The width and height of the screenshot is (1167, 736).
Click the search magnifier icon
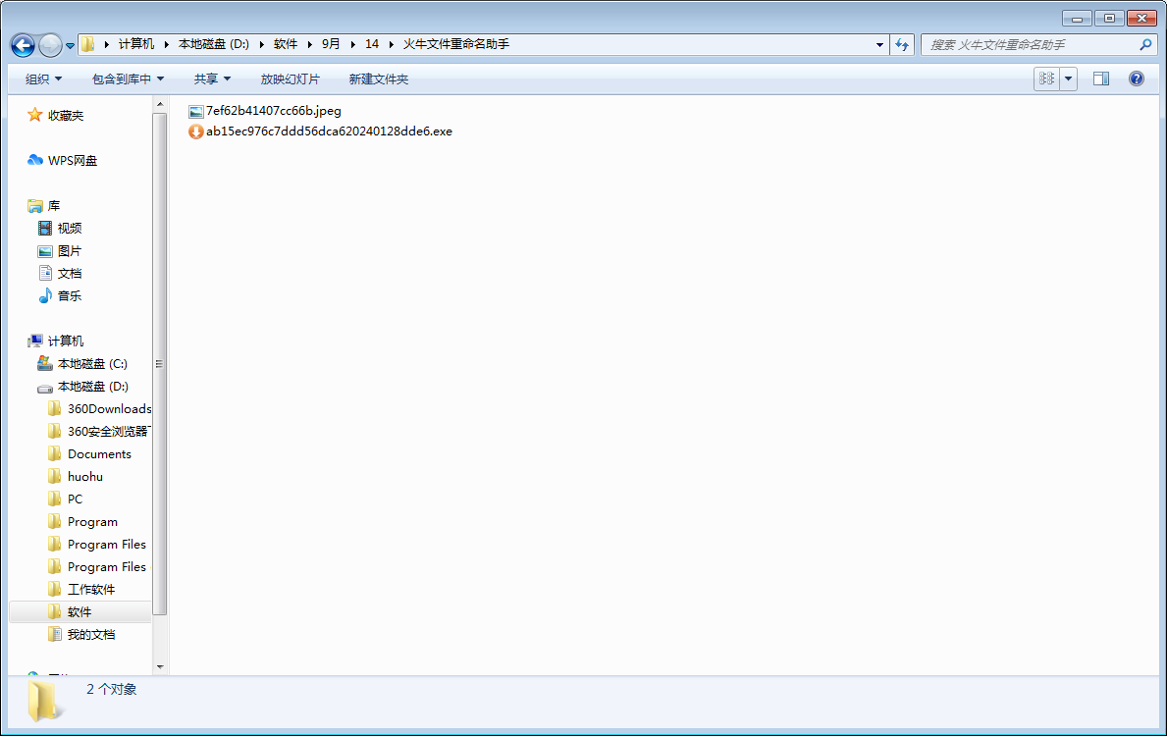tap(1144, 45)
